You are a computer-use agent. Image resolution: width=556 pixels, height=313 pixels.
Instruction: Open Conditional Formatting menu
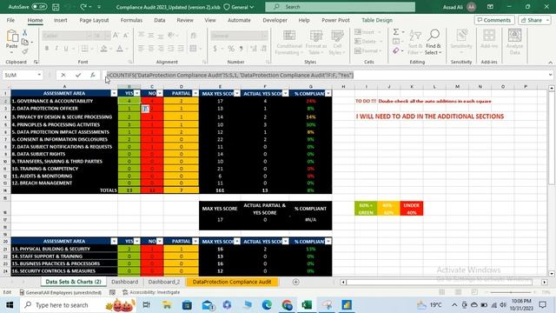click(x=289, y=43)
